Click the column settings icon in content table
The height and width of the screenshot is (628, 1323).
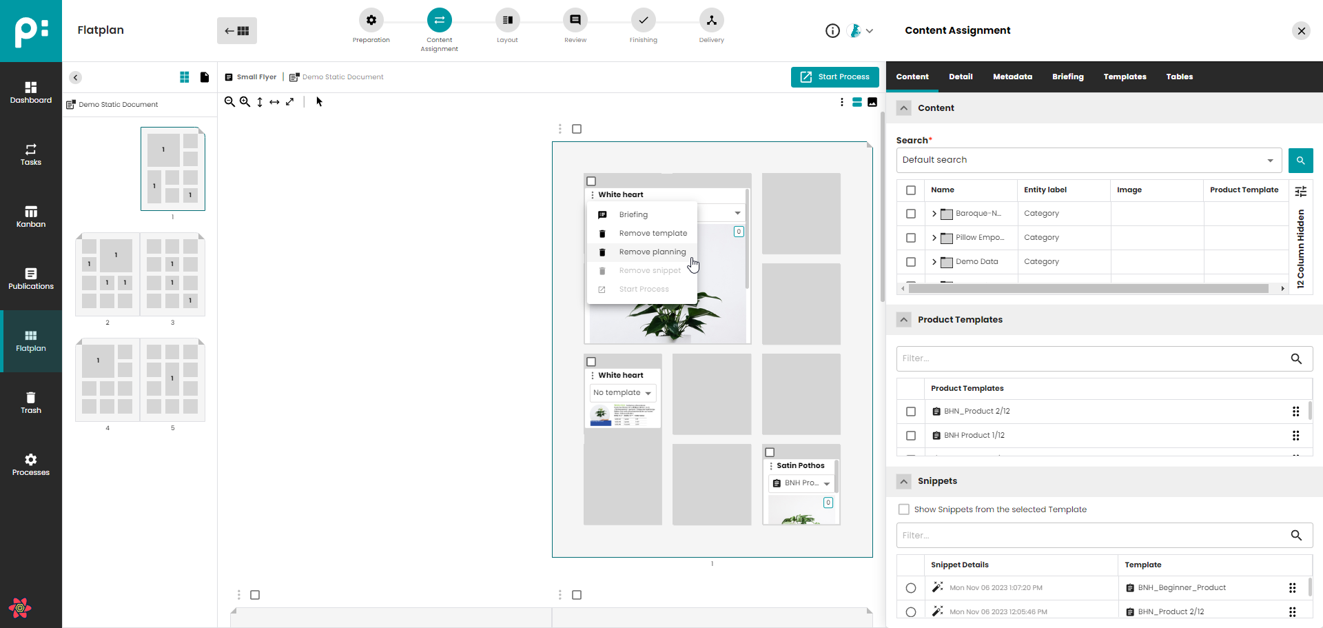pos(1300,191)
